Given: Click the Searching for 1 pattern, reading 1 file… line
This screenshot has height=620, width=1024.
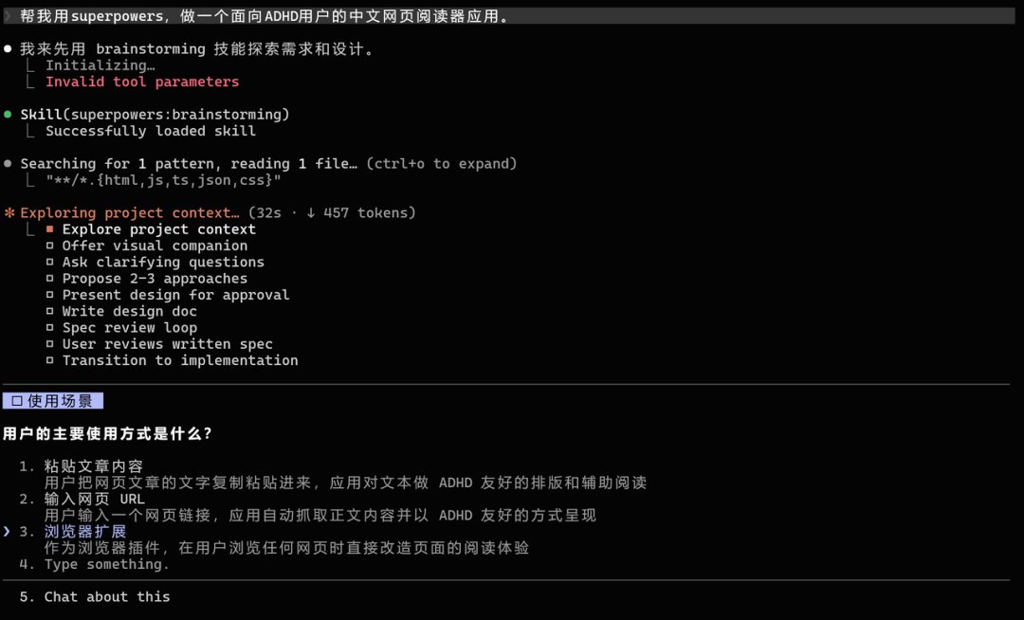Looking at the screenshot, I should (x=189, y=164).
